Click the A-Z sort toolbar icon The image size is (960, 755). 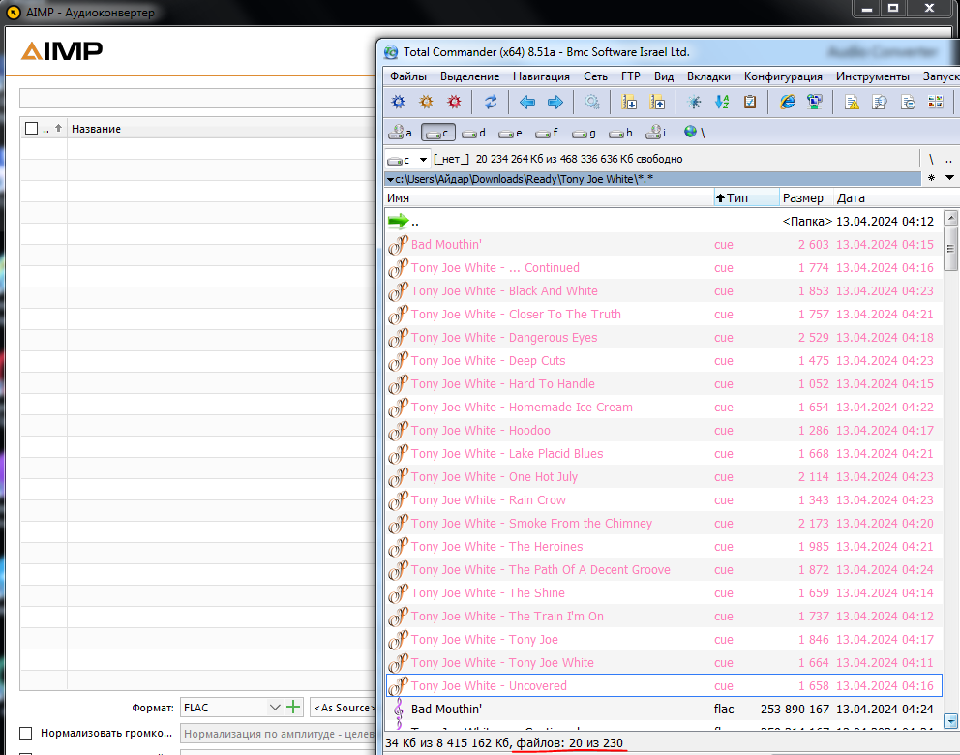tap(722, 102)
